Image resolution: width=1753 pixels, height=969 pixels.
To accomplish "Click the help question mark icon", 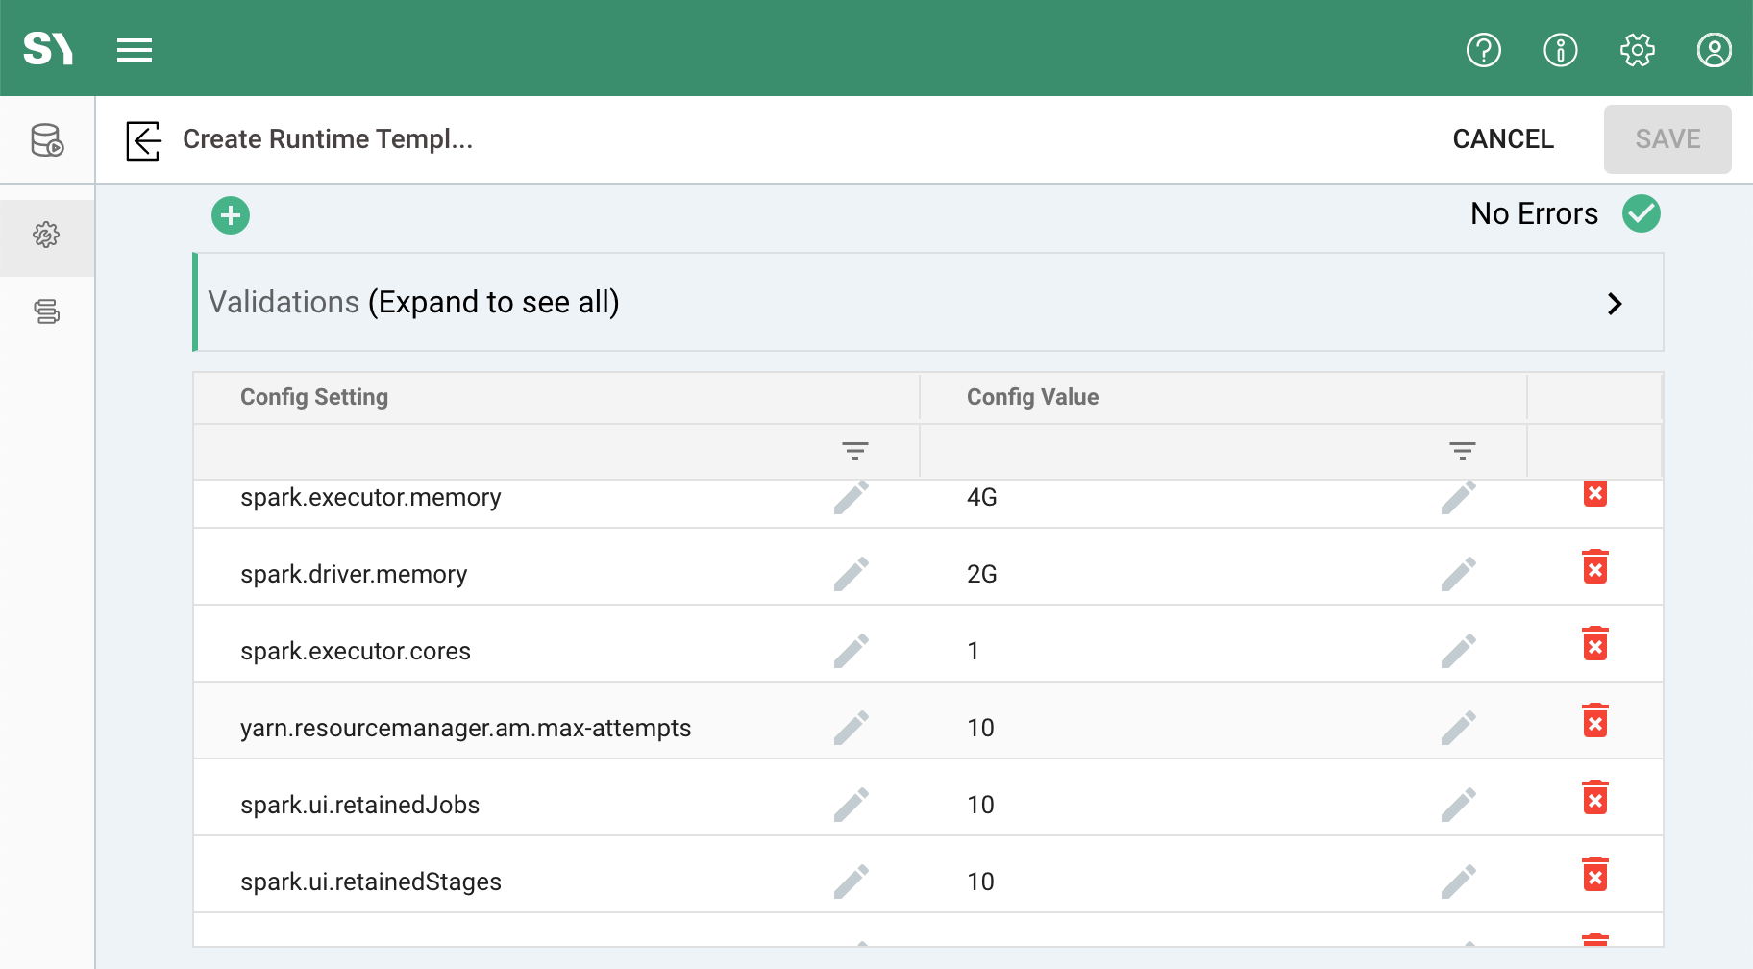I will [x=1483, y=49].
